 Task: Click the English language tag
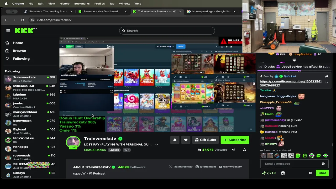114,150
